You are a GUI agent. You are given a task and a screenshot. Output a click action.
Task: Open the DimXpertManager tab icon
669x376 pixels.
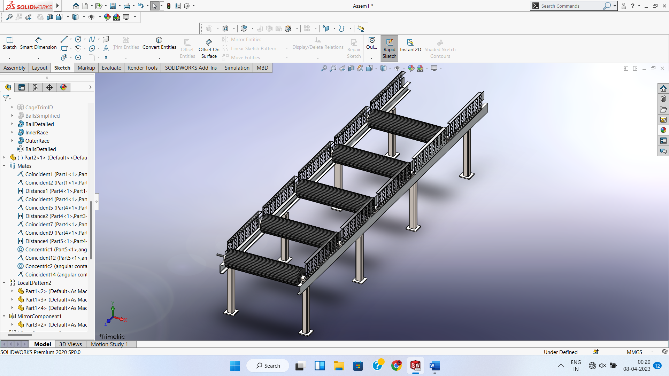point(49,87)
